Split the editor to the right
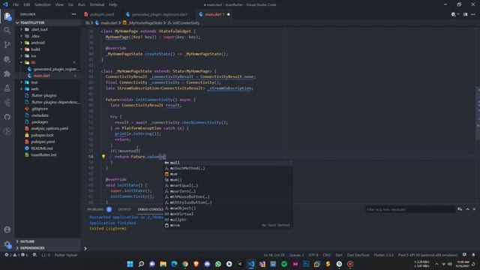This screenshot has height=270, width=480. point(465,14)
